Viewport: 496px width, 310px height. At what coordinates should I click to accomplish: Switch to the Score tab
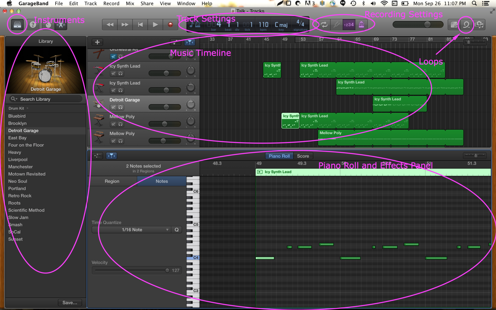click(x=303, y=156)
